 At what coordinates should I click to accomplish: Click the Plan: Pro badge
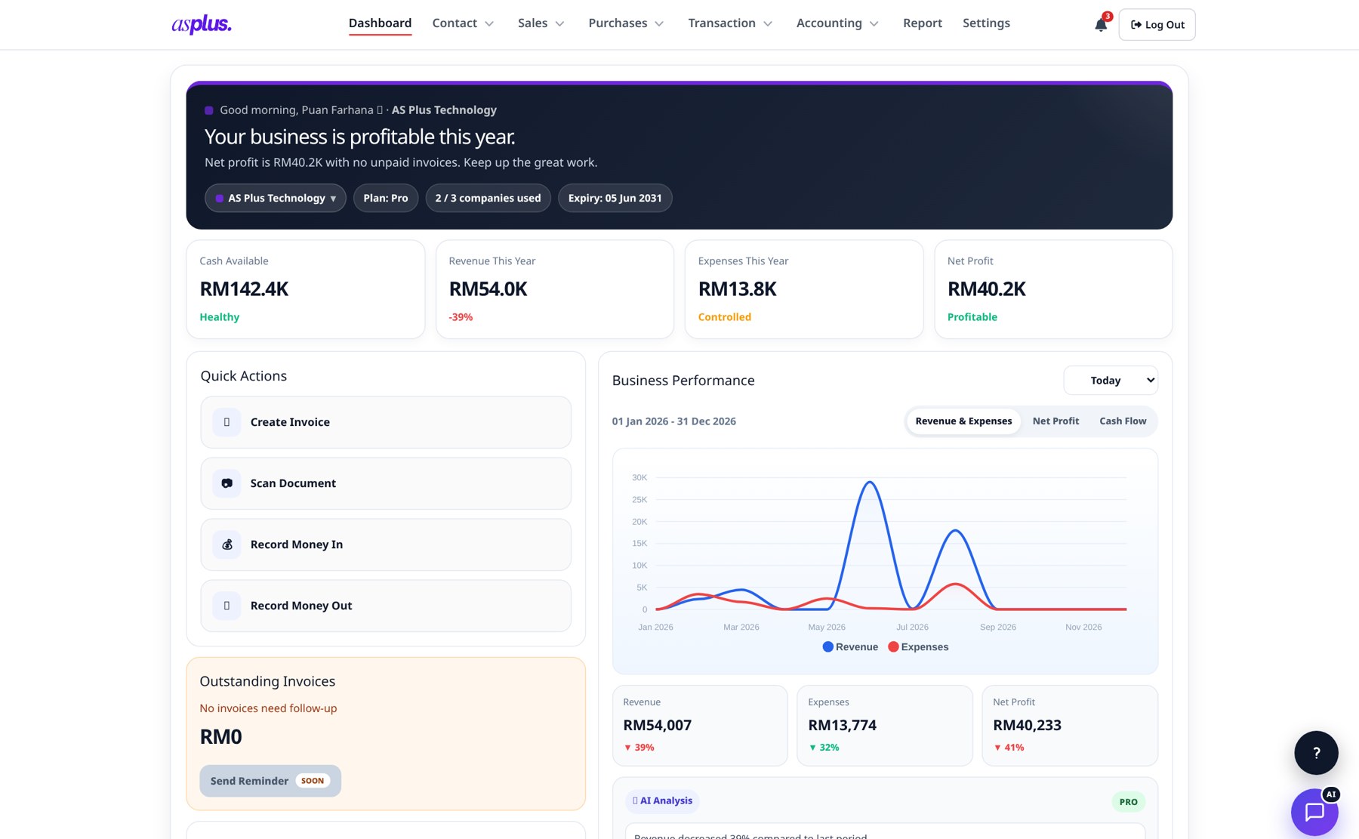386,198
